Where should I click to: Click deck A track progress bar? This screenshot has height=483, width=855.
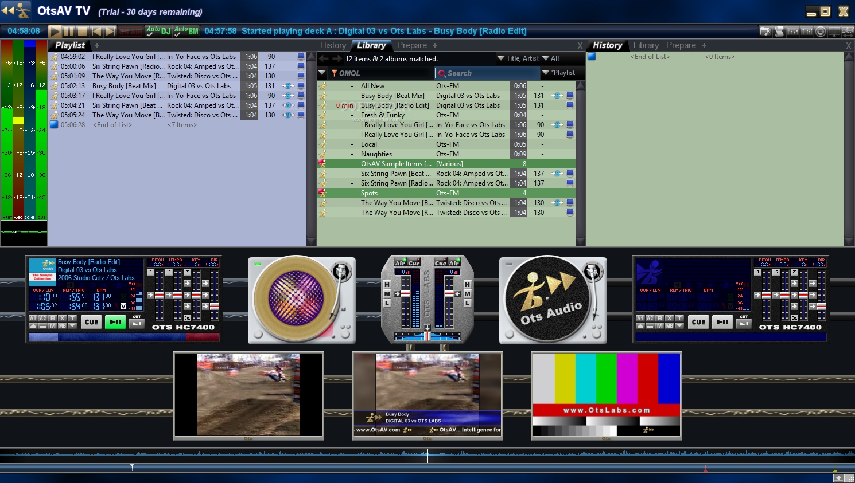click(124, 337)
